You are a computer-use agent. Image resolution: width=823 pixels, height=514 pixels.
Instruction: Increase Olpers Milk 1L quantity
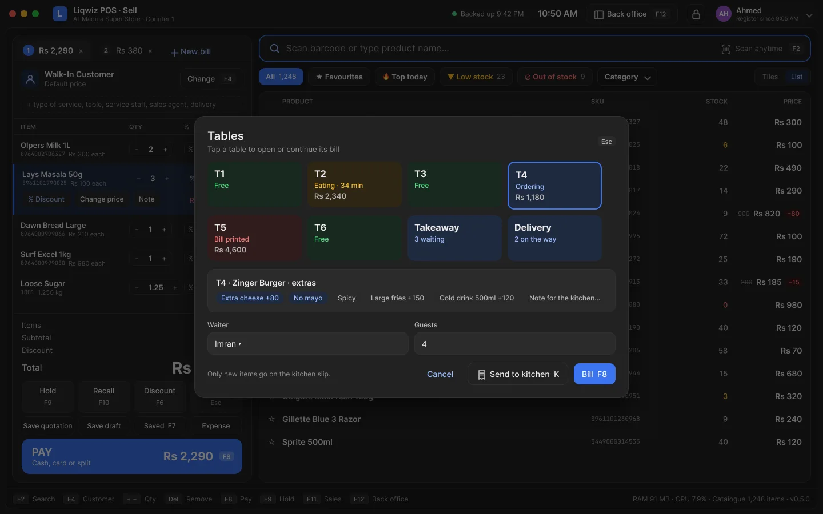[x=165, y=150]
